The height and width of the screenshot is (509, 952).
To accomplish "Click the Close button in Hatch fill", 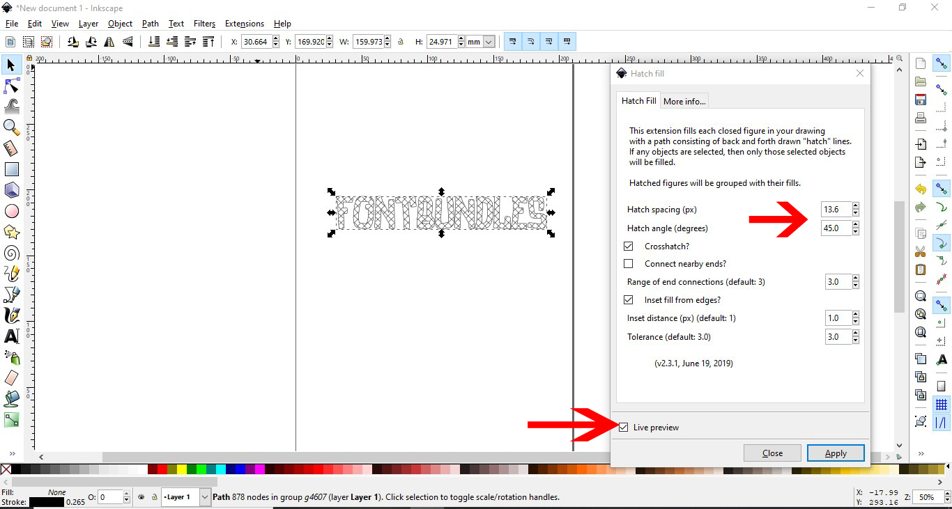I will click(x=772, y=453).
